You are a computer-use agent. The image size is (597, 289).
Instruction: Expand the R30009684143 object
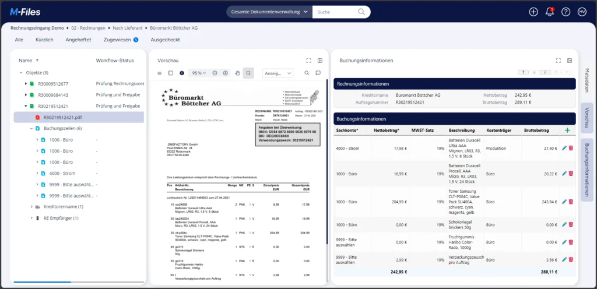click(26, 95)
